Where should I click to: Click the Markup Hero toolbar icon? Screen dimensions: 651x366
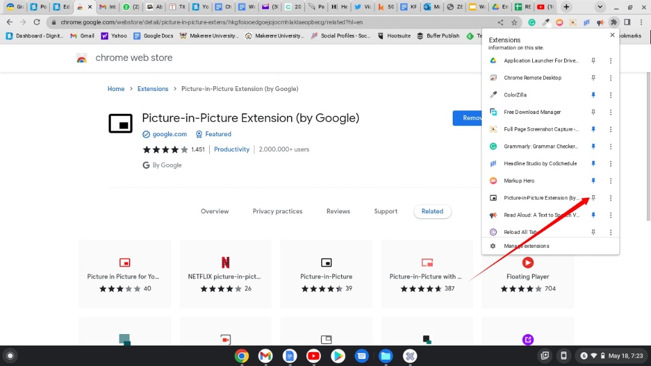[559, 22]
